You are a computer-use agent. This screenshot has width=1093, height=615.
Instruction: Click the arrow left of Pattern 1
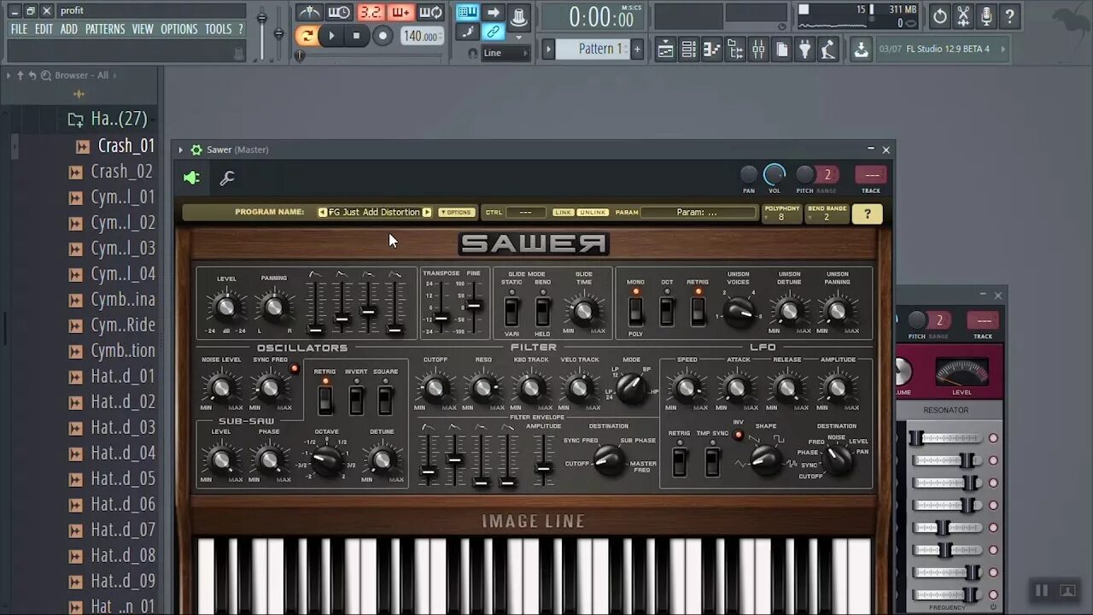pos(549,50)
